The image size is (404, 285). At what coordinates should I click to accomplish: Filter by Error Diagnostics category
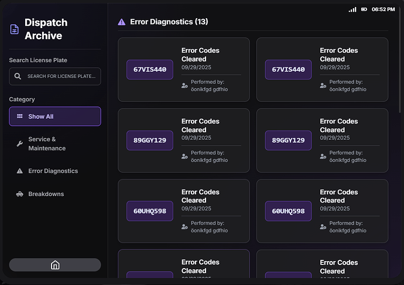click(55, 171)
